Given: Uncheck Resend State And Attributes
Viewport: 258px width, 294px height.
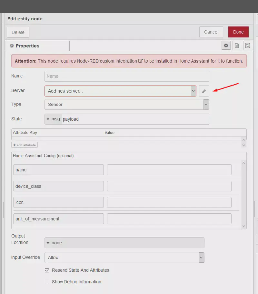Looking at the screenshot, I should coord(47,270).
